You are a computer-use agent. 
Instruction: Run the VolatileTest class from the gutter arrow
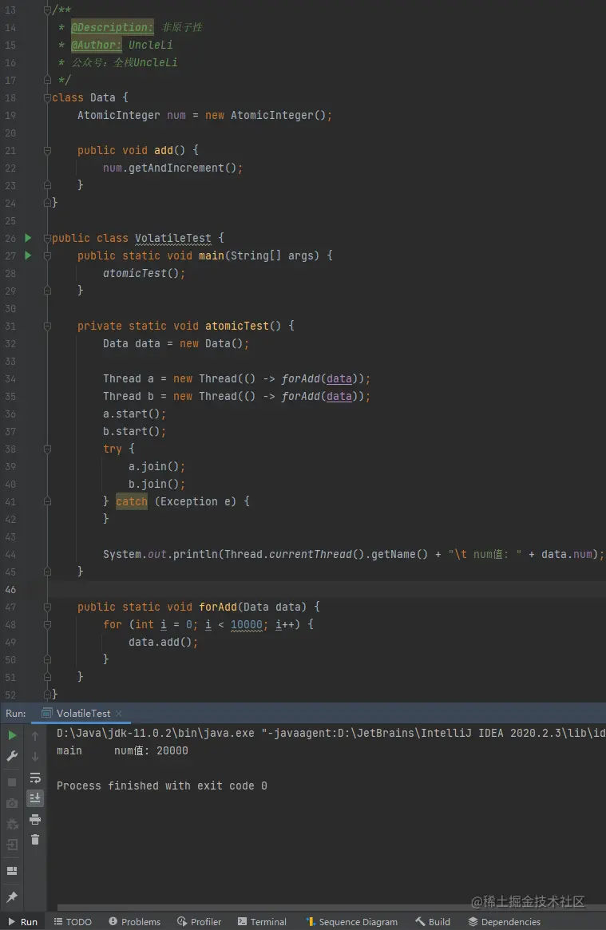coord(28,238)
